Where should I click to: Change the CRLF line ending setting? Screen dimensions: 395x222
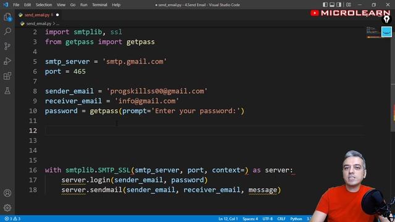281,219
